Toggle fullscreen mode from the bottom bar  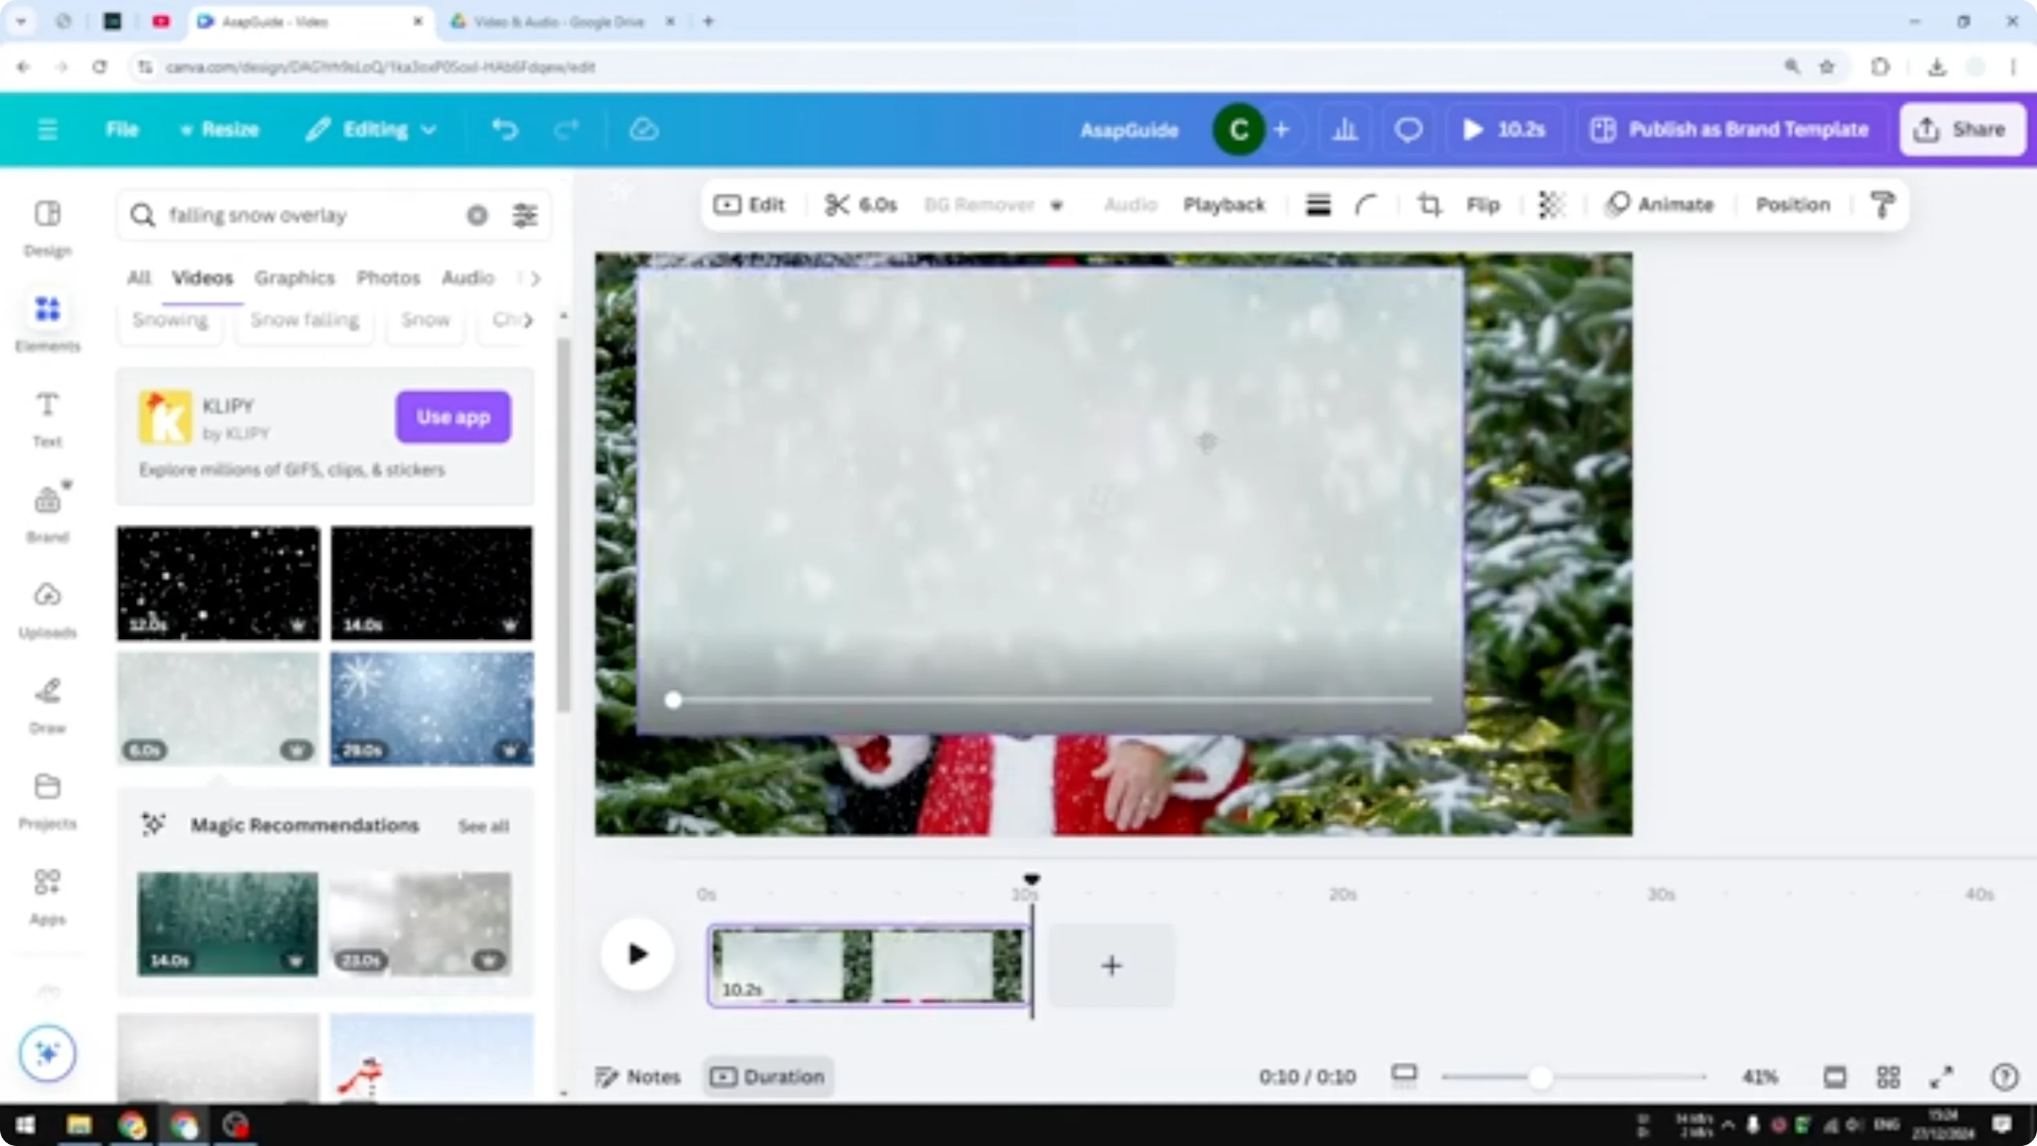pyautogui.click(x=1942, y=1077)
